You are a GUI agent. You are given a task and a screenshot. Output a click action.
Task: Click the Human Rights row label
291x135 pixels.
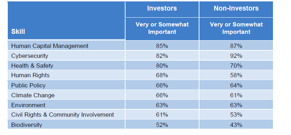(30, 75)
